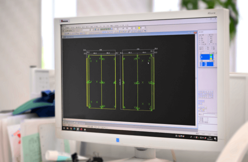Select the top radio option in right panel's right column
248x162 pixels.
[209, 37]
